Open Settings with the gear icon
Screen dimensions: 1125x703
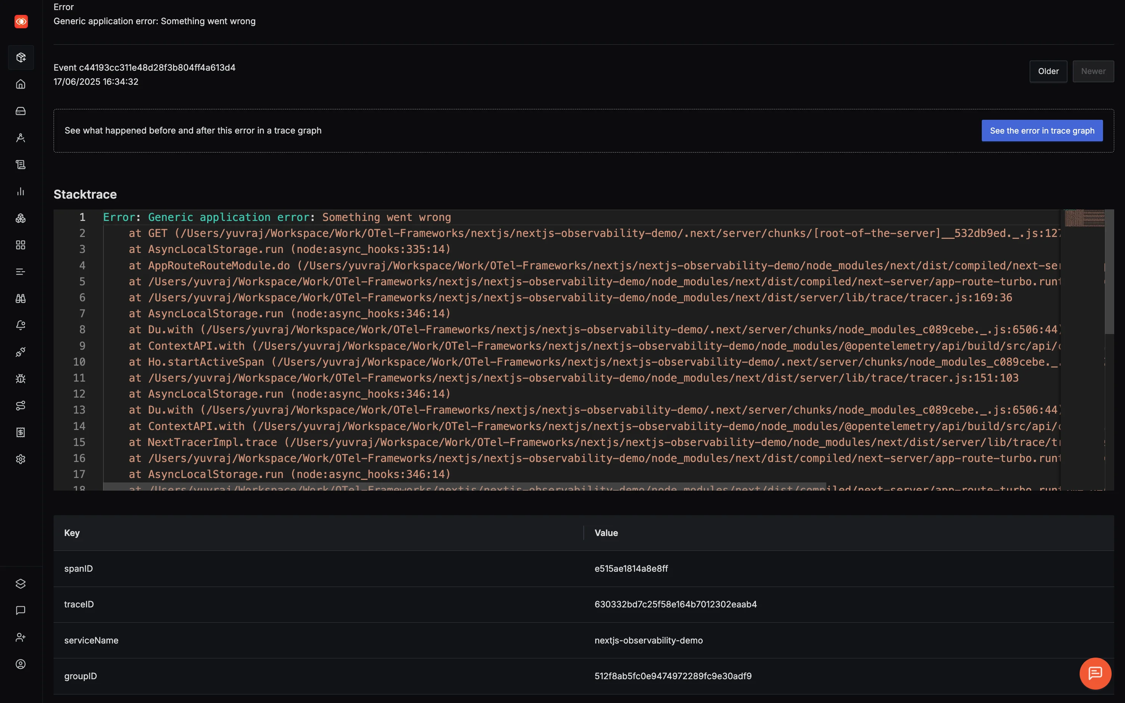(x=21, y=459)
